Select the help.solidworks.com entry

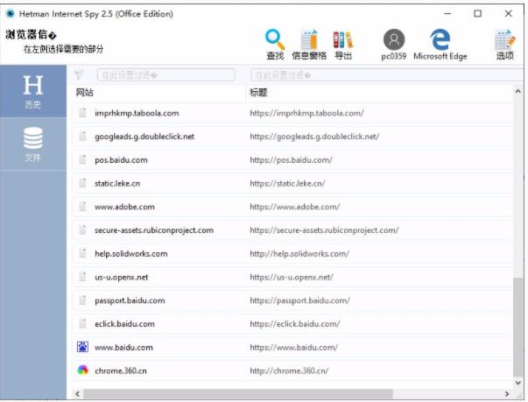(130, 254)
